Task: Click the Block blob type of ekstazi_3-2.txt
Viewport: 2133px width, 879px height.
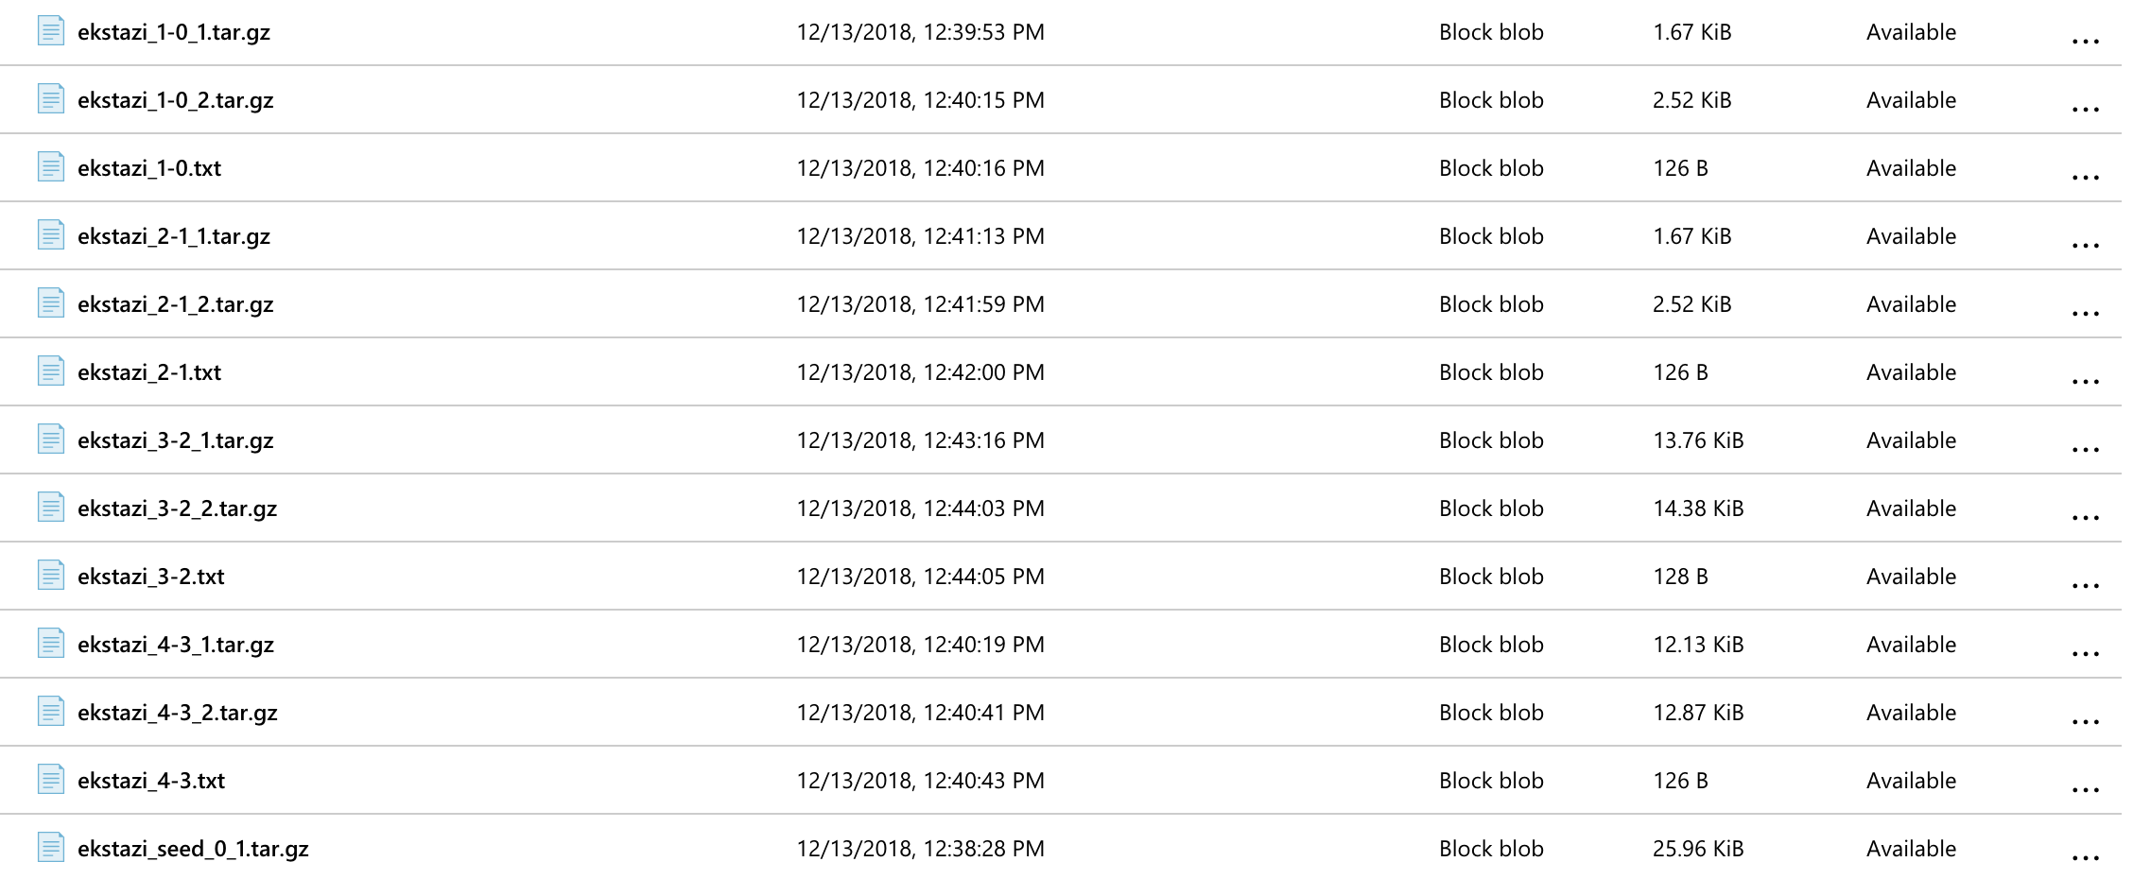Action: (x=1491, y=577)
